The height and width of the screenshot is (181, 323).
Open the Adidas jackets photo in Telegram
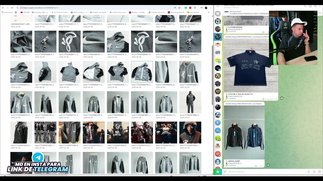click(x=244, y=132)
